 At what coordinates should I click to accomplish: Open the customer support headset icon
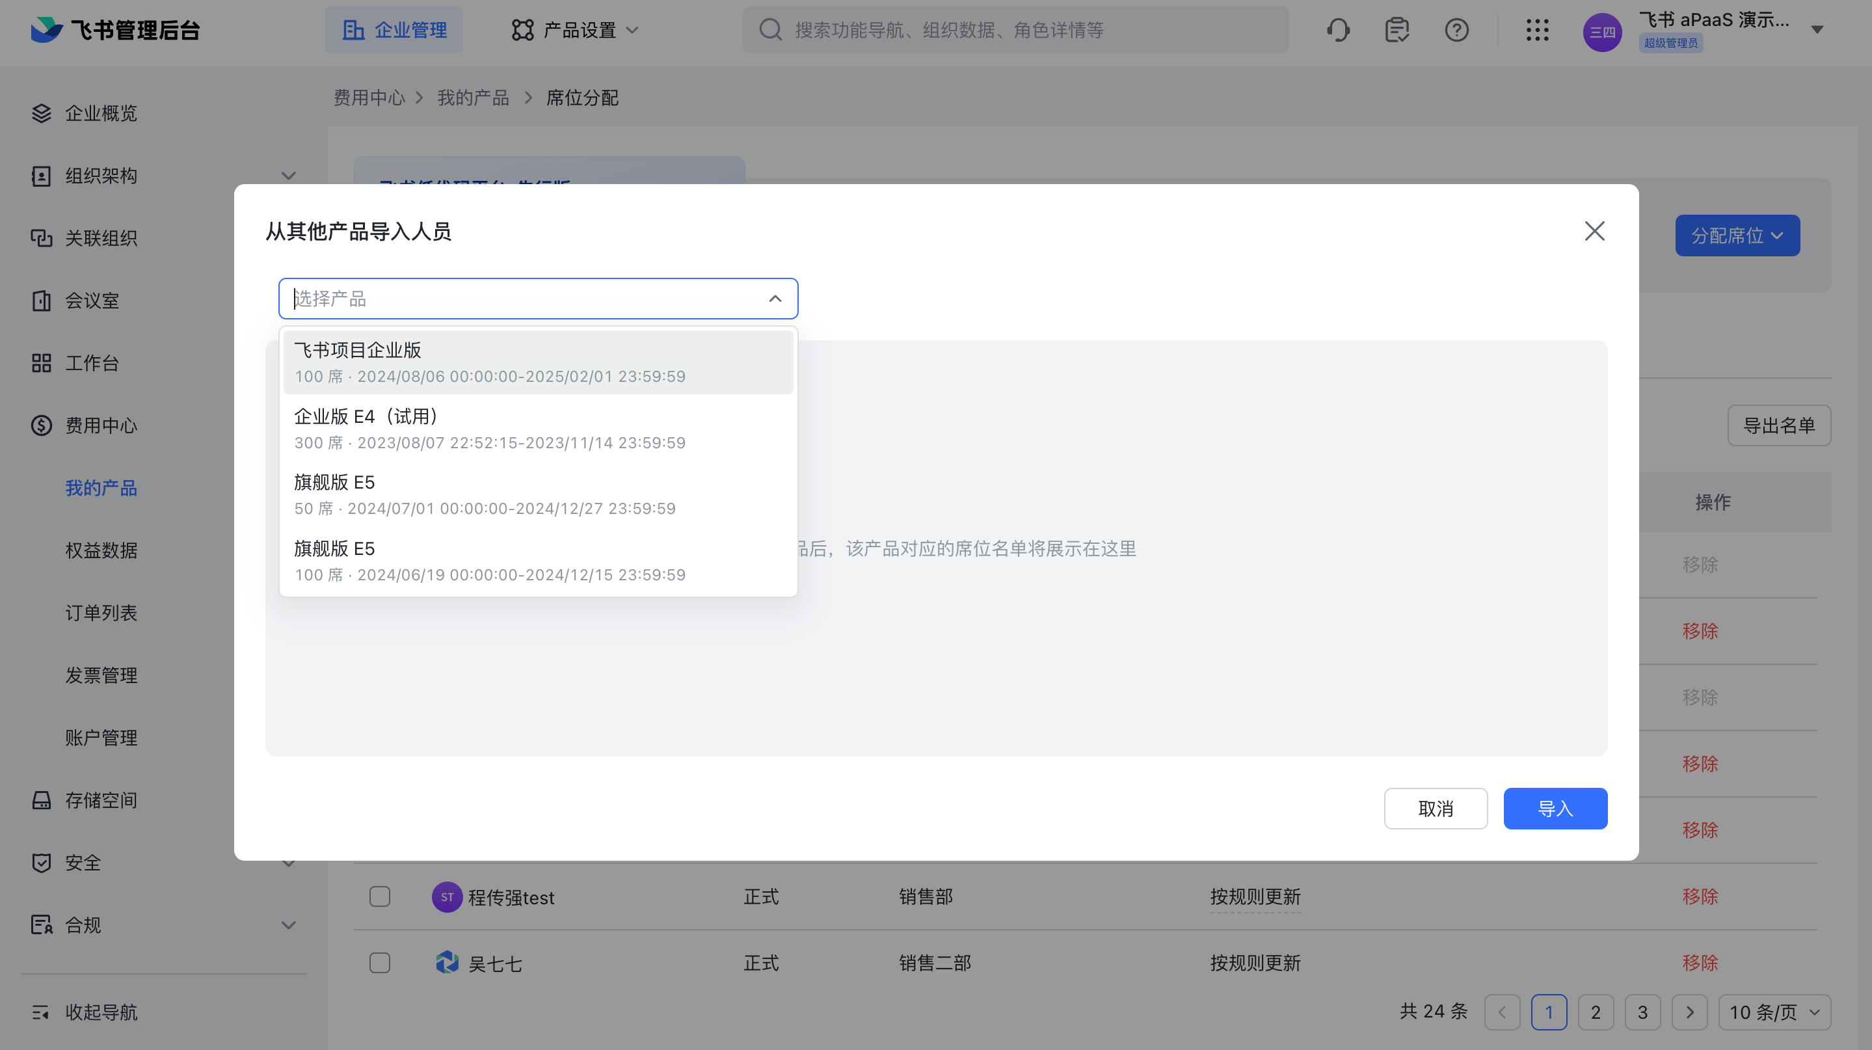pos(1338,30)
